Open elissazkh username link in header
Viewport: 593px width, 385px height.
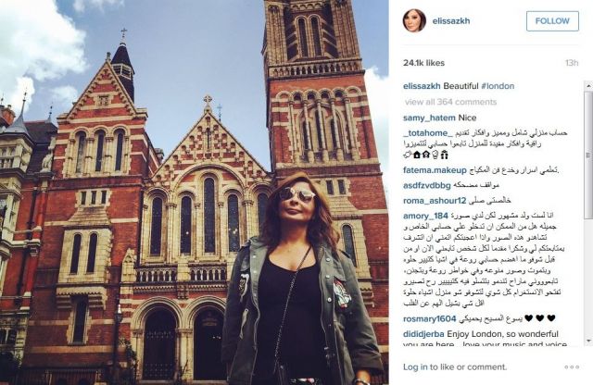pyautogui.click(x=451, y=21)
